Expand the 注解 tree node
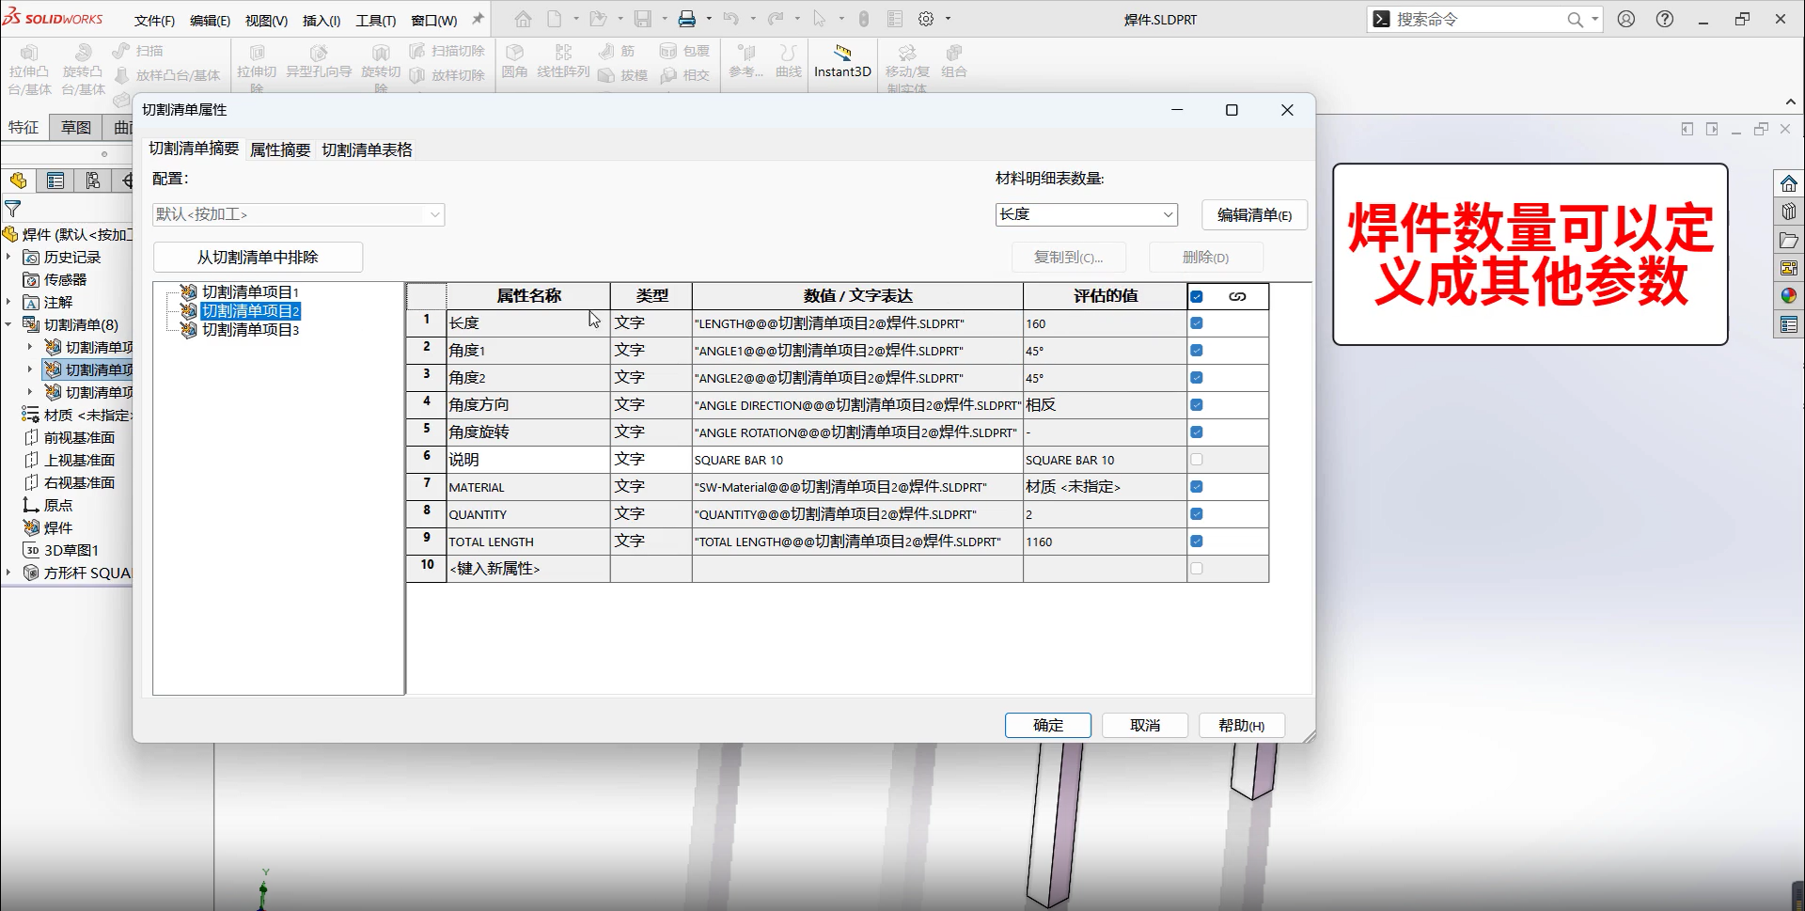Screen dimensions: 1805x911 (x=8, y=302)
